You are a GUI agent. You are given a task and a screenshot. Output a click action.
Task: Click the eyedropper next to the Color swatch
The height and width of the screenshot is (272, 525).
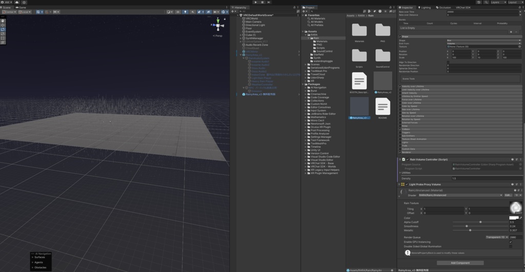pyautogui.click(x=521, y=218)
